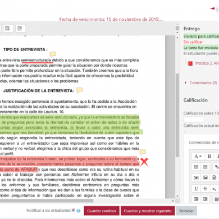The image size is (219, 219).
Task: Click the Bold formatting button
Action: [x=209, y=156]
